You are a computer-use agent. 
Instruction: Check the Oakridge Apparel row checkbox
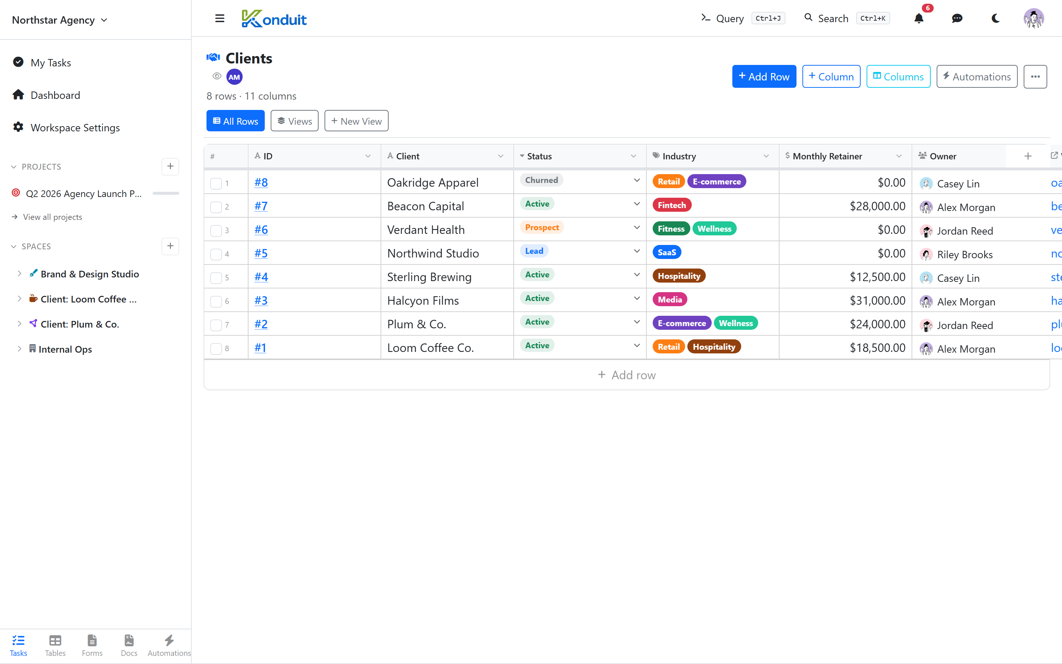coord(216,183)
